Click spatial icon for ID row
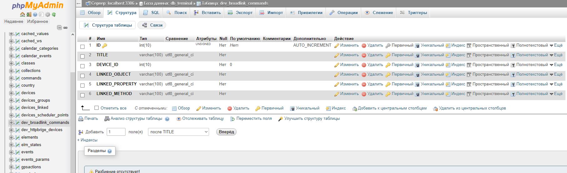The image size is (567, 173). pyautogui.click(x=469, y=45)
